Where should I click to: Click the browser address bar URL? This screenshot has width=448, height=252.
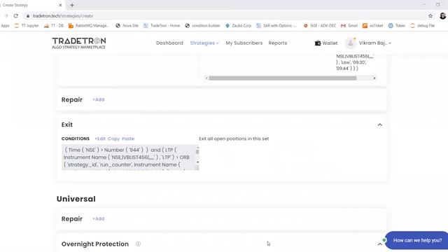[63, 16]
